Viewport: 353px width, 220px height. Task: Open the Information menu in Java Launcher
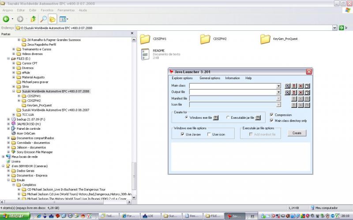click(233, 78)
